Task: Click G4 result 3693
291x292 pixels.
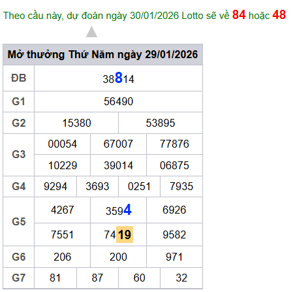Action: click(97, 186)
